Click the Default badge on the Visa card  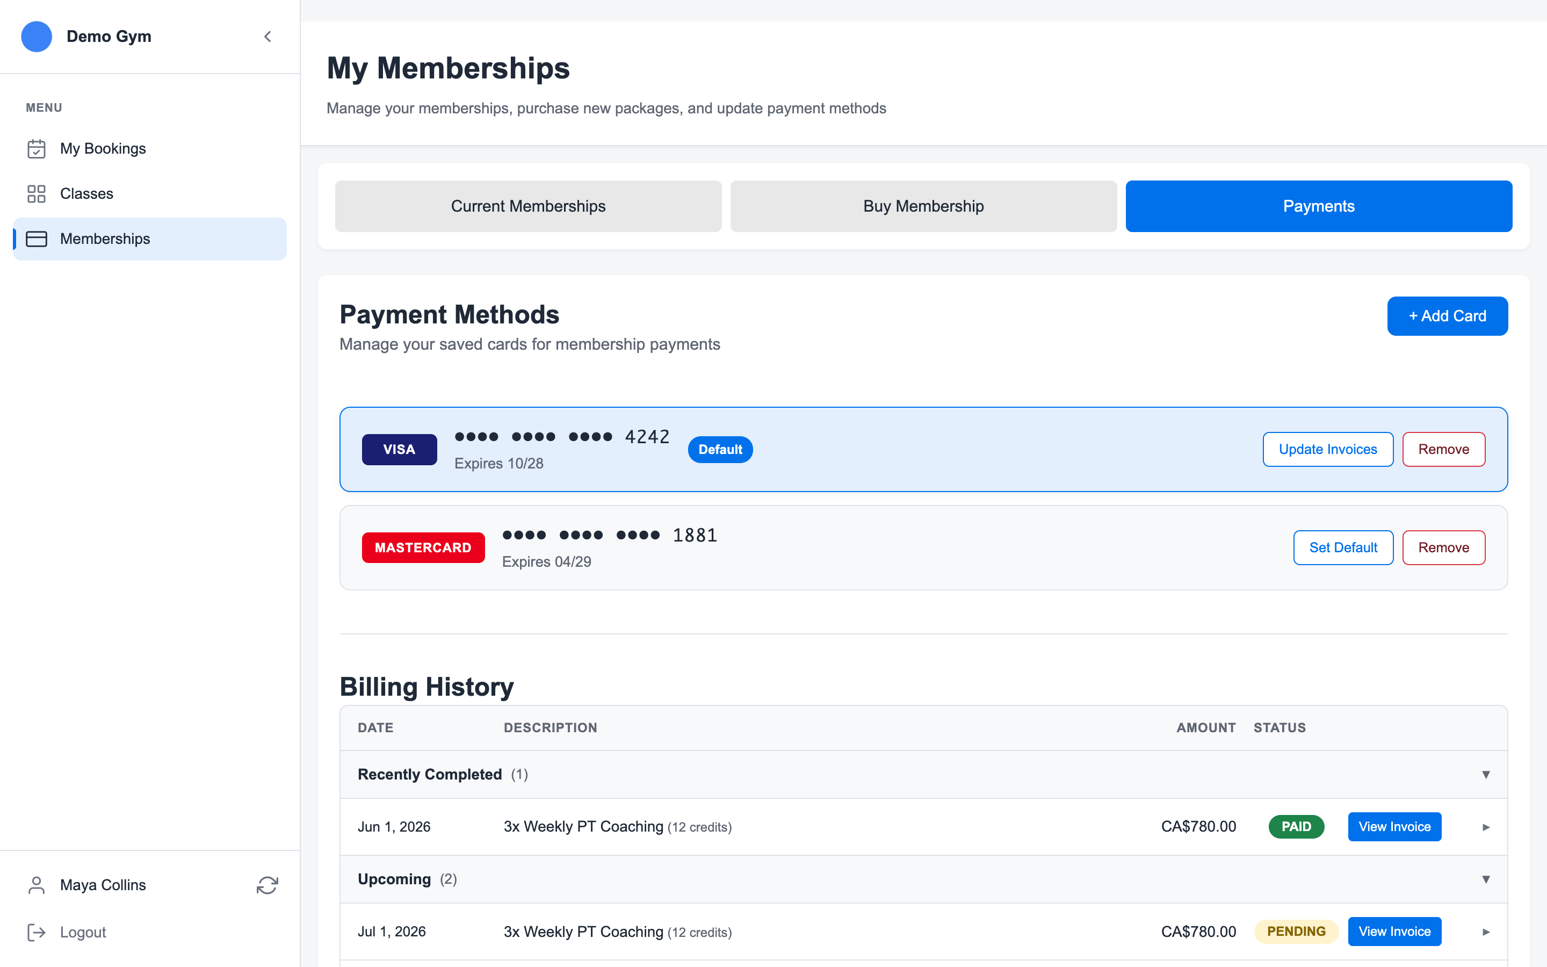(720, 450)
